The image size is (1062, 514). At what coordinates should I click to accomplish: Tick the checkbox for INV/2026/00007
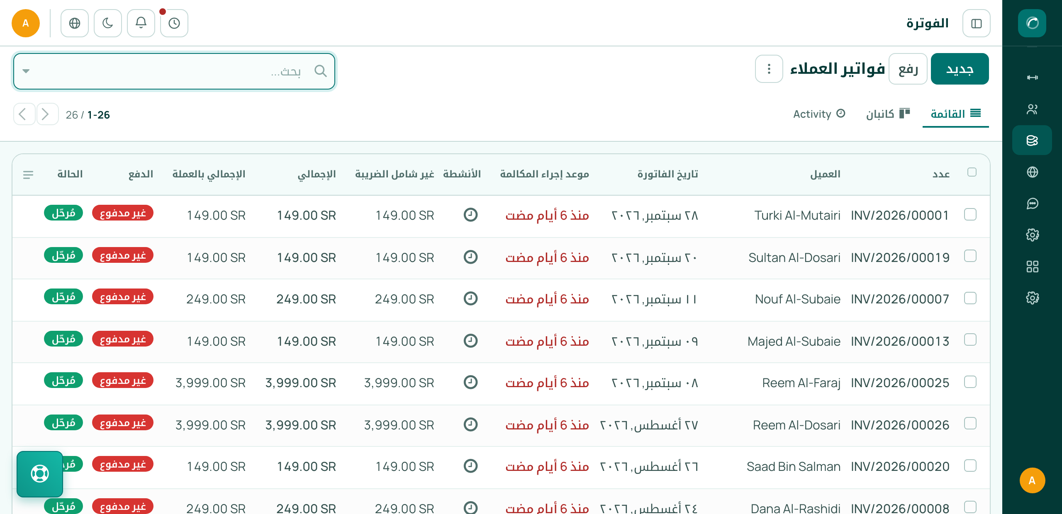(x=970, y=298)
